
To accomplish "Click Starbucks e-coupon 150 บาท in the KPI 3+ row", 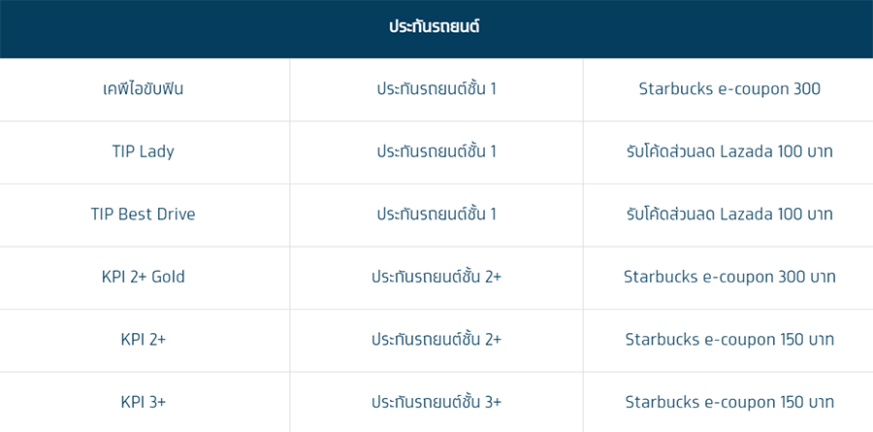I will 729,402.
